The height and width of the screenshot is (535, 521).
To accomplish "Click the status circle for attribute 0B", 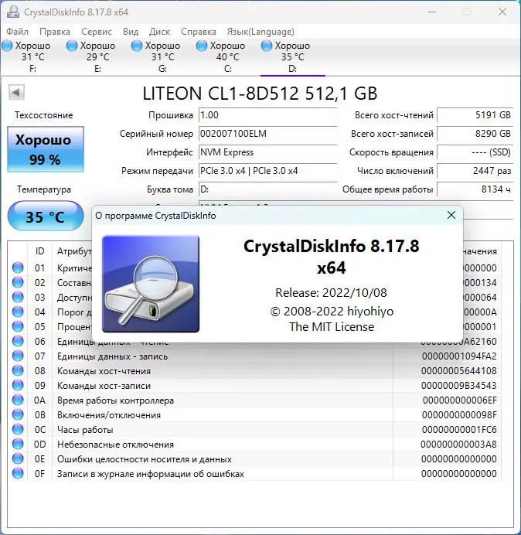I will [x=18, y=414].
